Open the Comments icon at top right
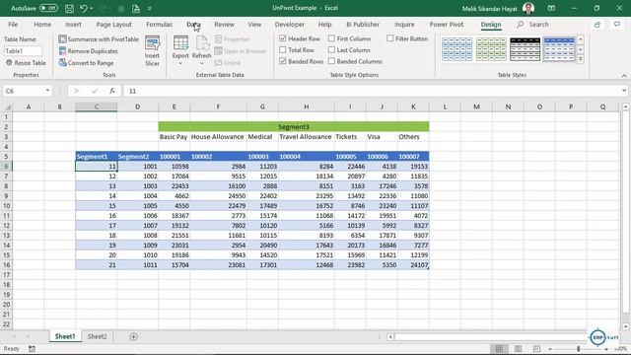 click(x=617, y=25)
